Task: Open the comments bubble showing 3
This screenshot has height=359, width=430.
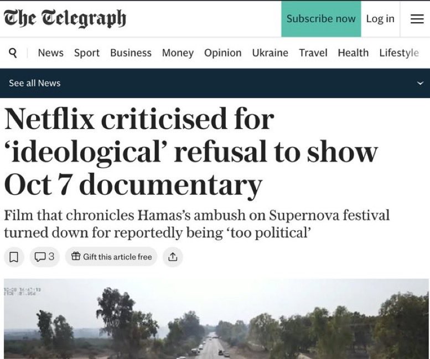Action: tap(44, 257)
